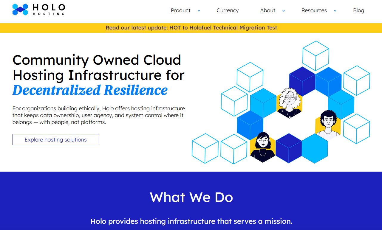Click the Holo Hosting logo icon
The height and width of the screenshot is (230, 382).
[20, 10]
